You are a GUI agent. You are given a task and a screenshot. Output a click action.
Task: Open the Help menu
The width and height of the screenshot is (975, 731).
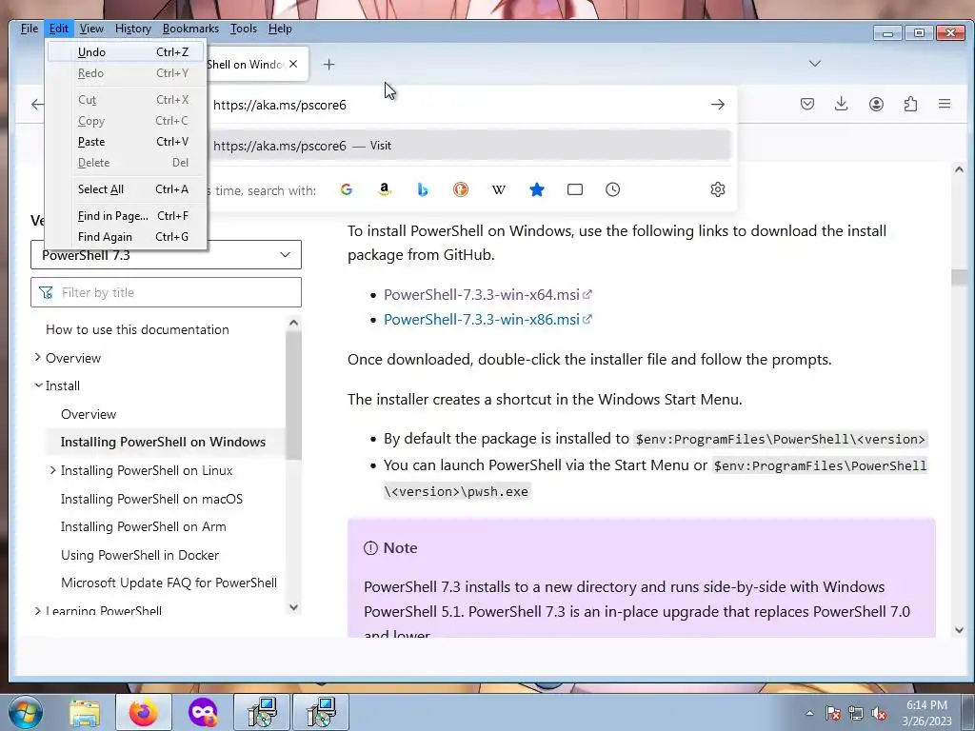pyautogui.click(x=280, y=29)
